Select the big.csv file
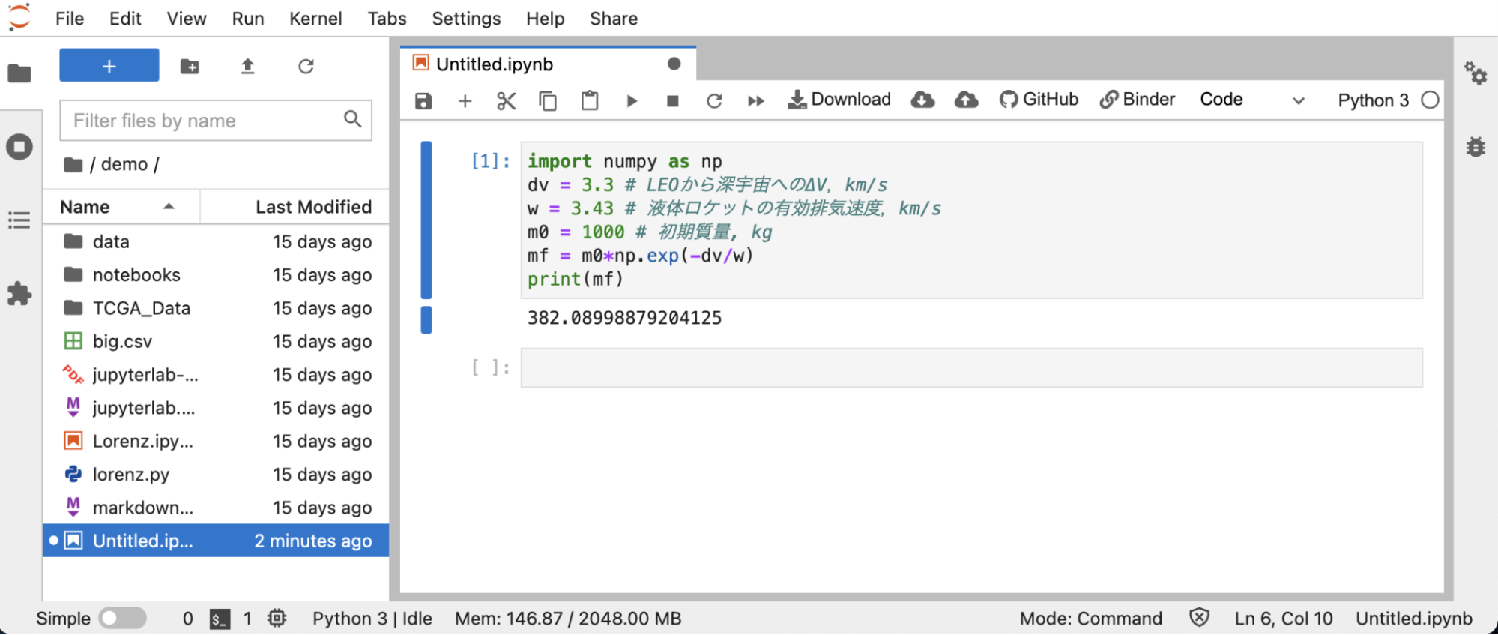This screenshot has width=1498, height=635. 216,341
